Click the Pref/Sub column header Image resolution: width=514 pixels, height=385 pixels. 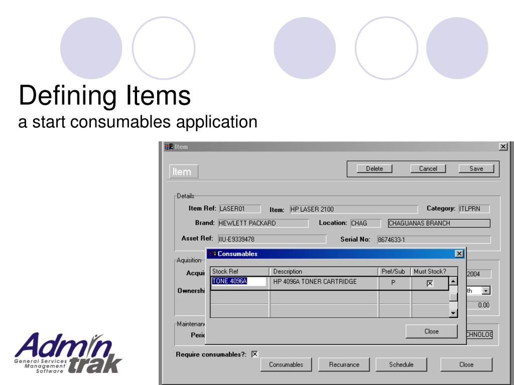[395, 271]
